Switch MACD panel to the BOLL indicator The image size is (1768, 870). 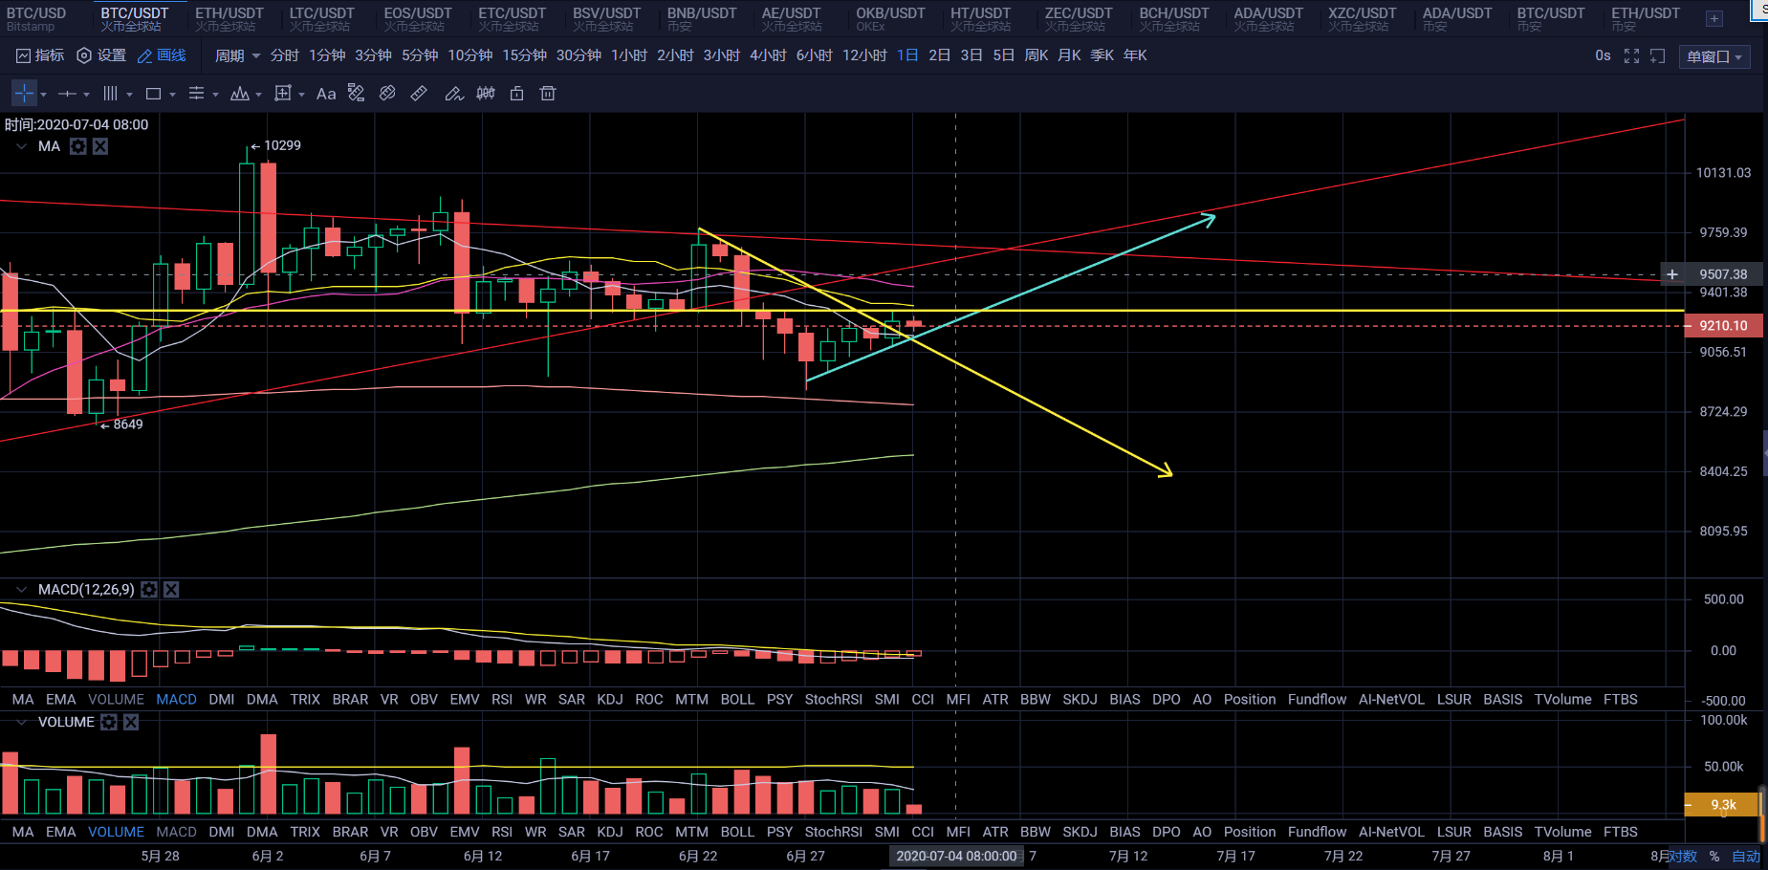(x=737, y=700)
